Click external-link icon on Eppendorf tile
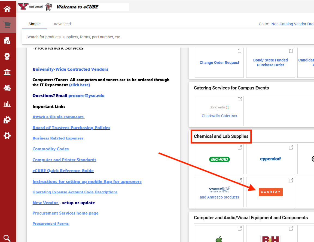Screen dimensions: 314x242 click(x=291, y=147)
